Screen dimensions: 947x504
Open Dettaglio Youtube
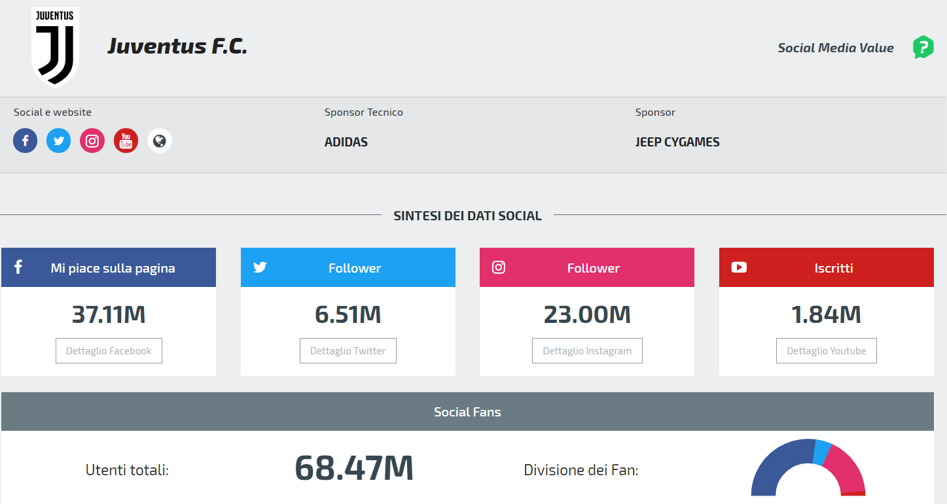coord(827,350)
